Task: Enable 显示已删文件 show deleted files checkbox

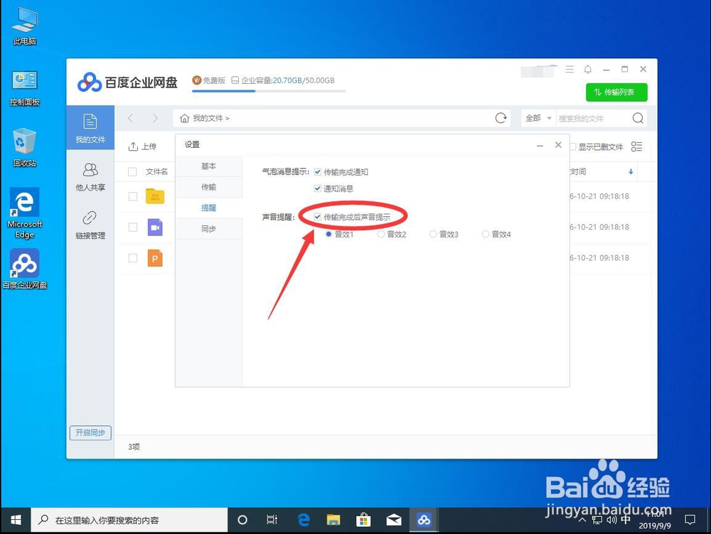Action: (x=572, y=146)
